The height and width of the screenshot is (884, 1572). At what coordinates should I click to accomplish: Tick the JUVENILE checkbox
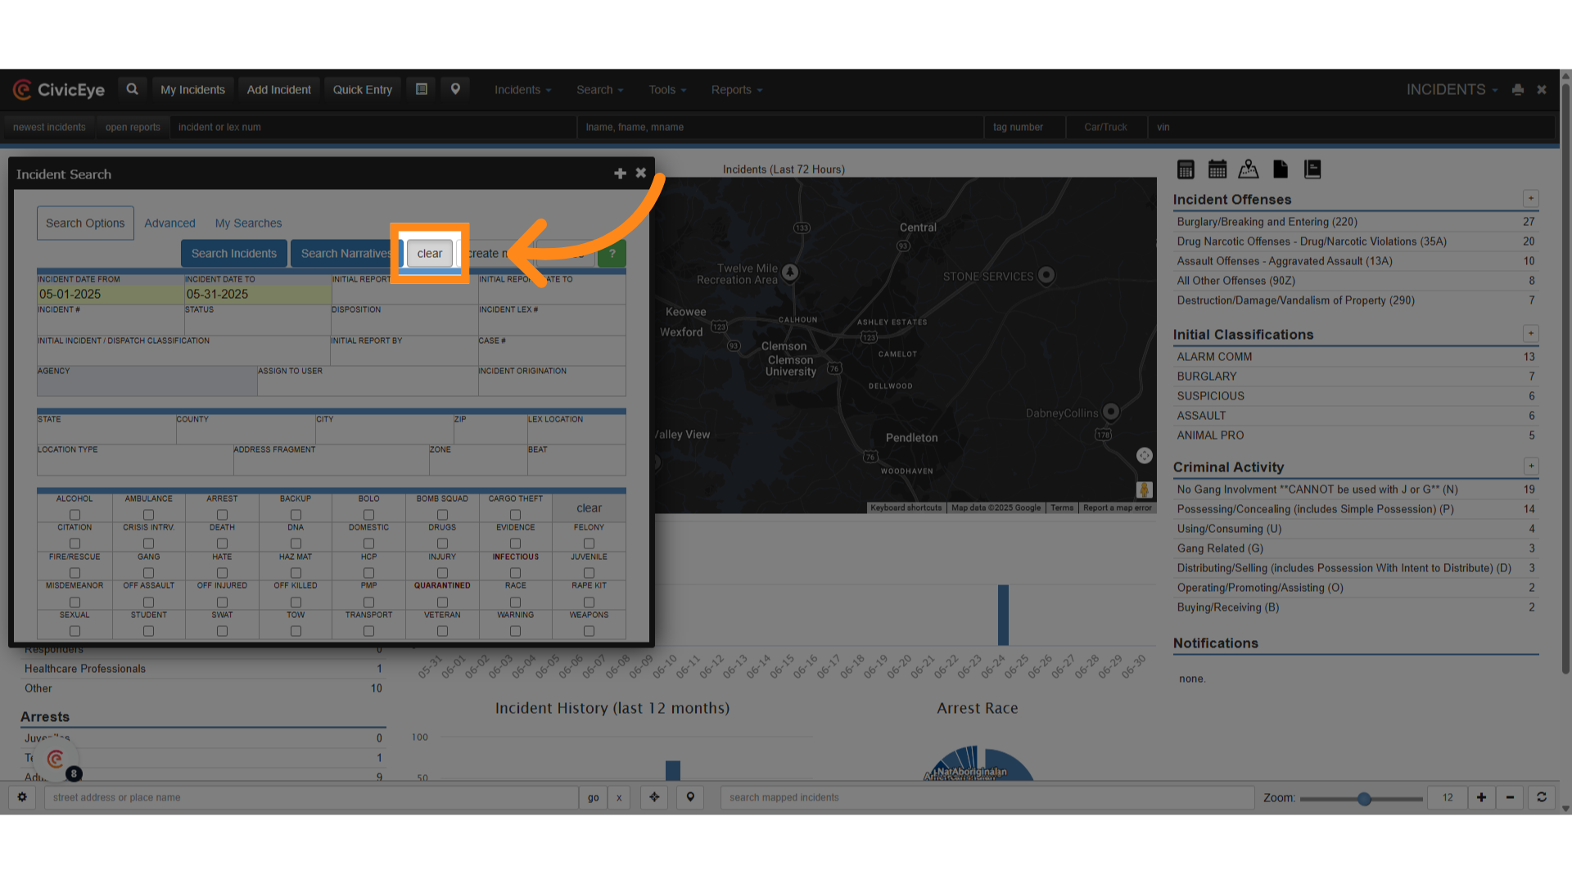coord(589,573)
